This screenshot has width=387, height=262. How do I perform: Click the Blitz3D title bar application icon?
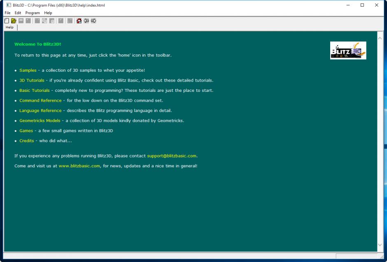8,5
